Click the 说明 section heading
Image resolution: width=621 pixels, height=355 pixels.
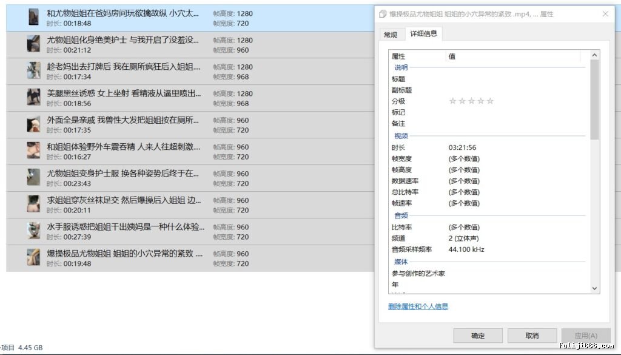(401, 67)
